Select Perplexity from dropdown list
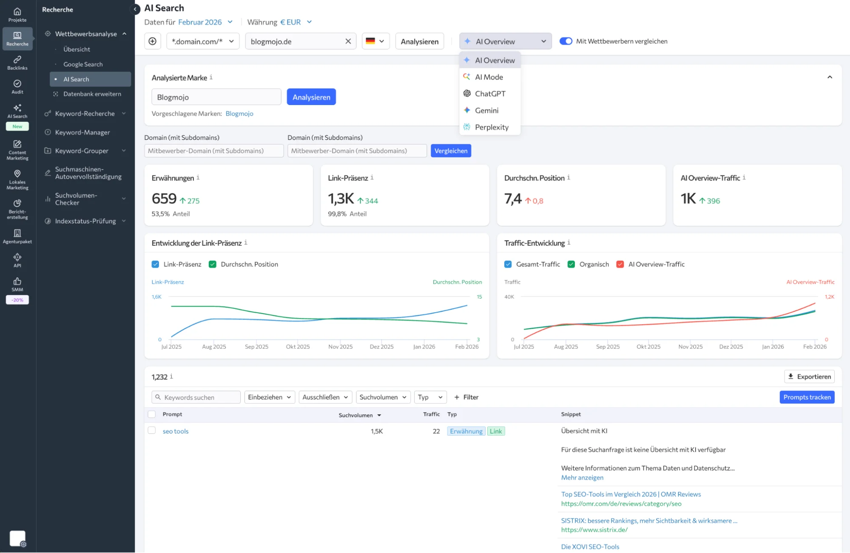This screenshot has width=850, height=553. tap(490, 127)
